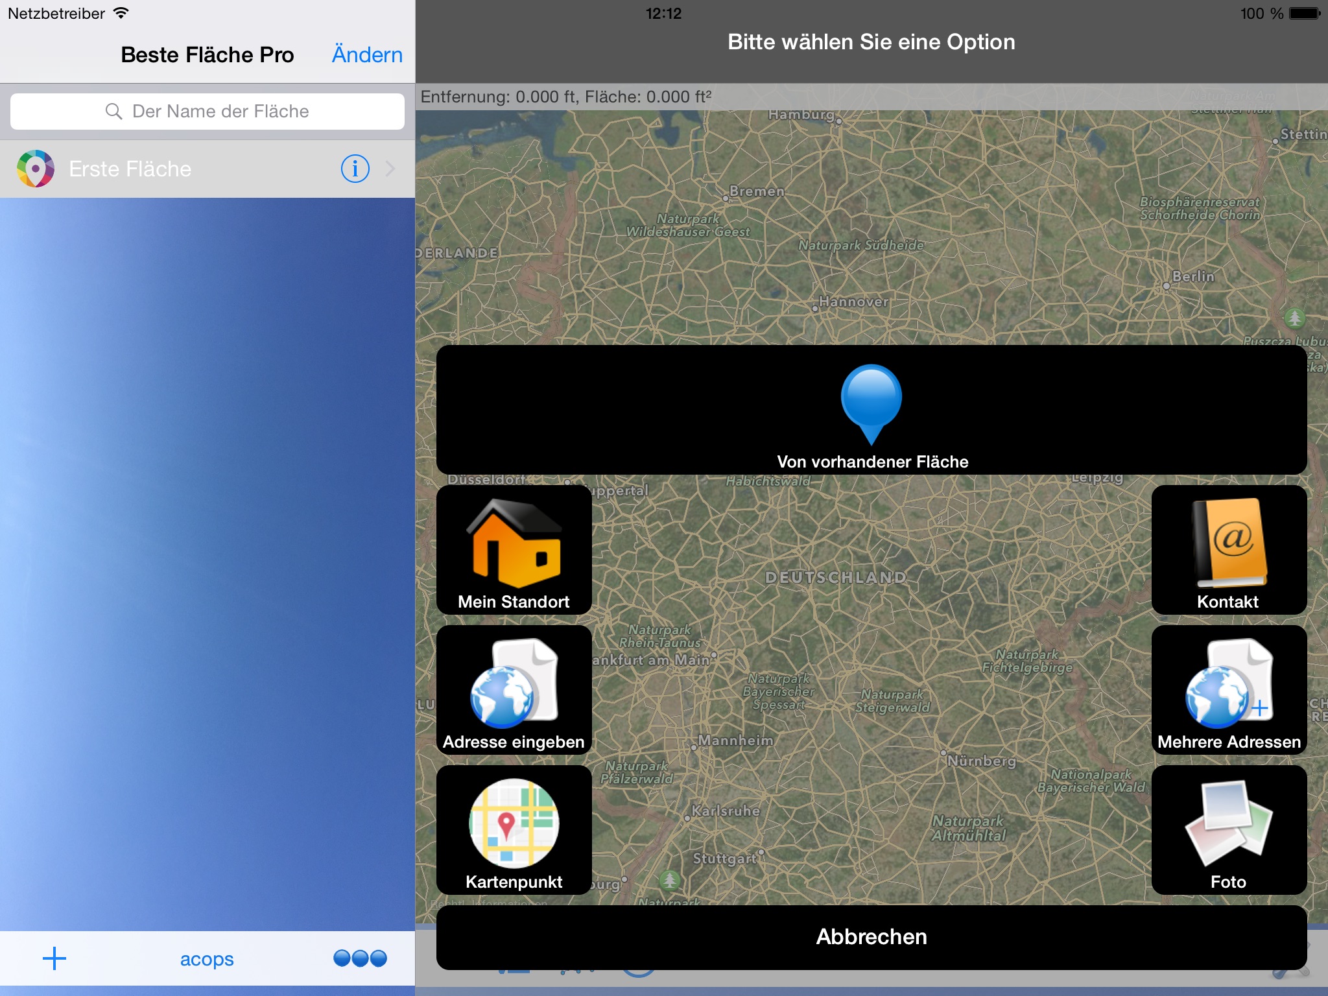Focus the 'Der Name der Fläche' search field
1328x996 pixels.
pyautogui.click(x=207, y=112)
